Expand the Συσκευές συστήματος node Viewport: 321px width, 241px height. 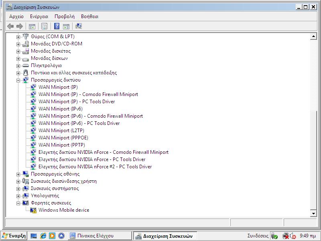[x=18, y=189]
